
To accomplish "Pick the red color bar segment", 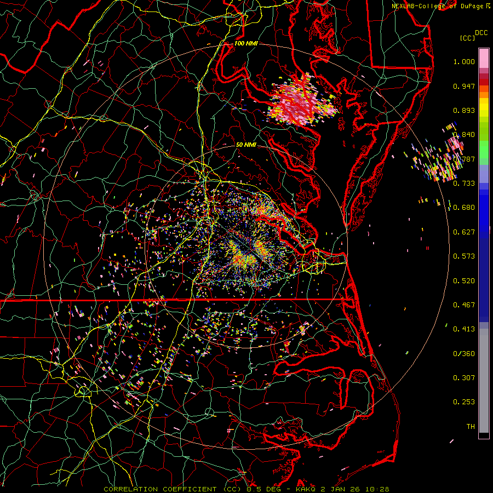I will [484, 82].
